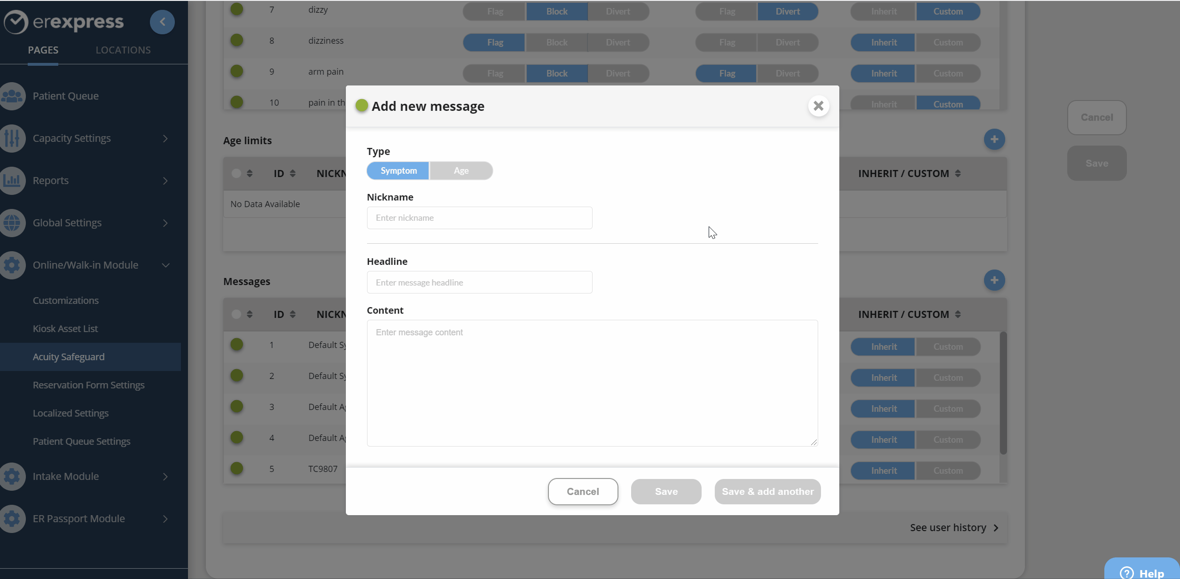Image resolution: width=1180 pixels, height=579 pixels.
Task: Click the Enter nickname input field
Action: (x=479, y=218)
